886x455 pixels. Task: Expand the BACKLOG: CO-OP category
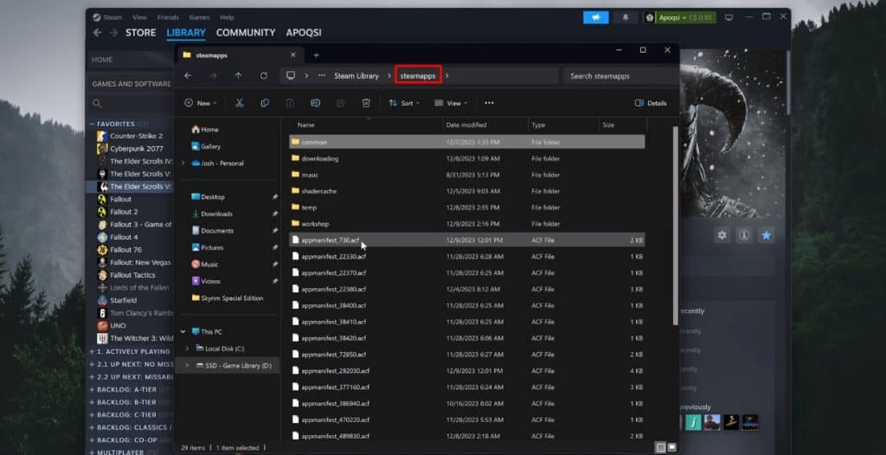(x=92, y=439)
